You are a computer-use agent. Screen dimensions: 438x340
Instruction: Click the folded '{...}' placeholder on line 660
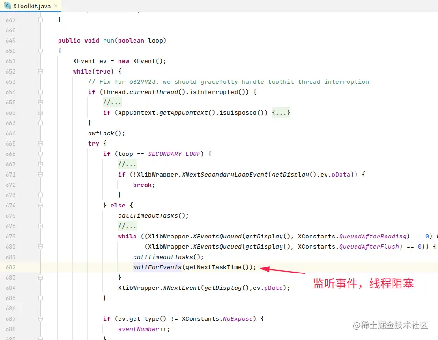click(x=281, y=113)
